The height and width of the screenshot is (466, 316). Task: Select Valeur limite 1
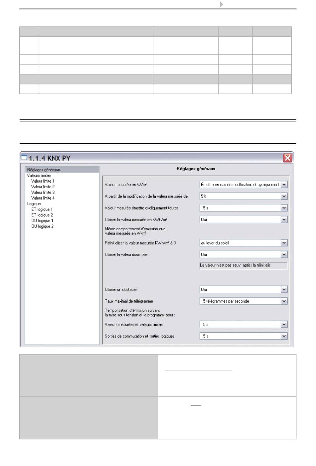[43, 181]
